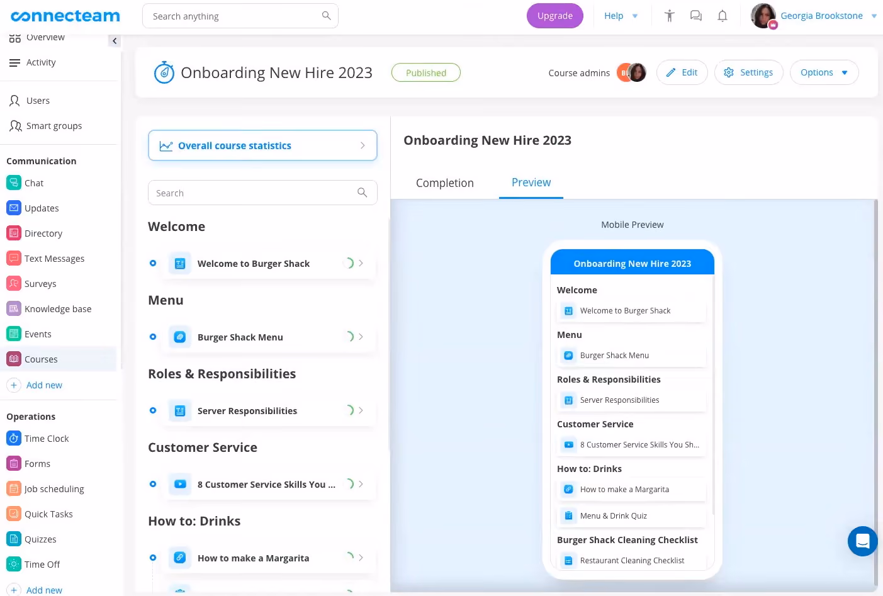Viewport: 883px width, 596px height.
Task: Open Knowledge base in the sidebar
Action: 58,309
